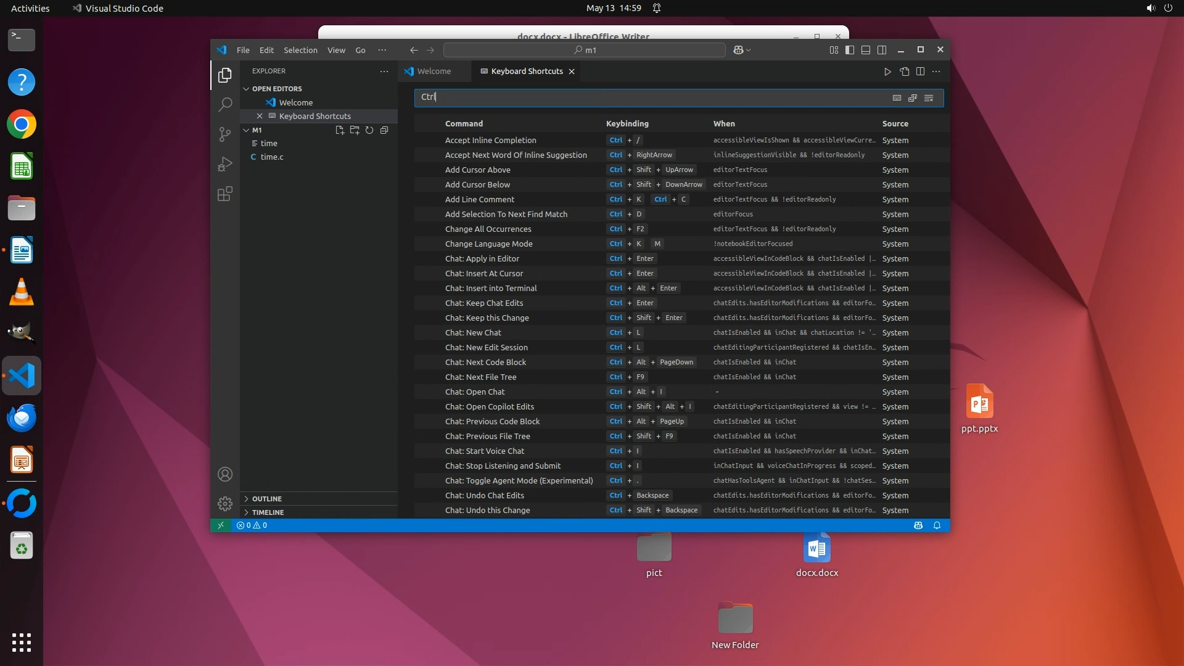Viewport: 1184px width, 666px height.
Task: Click the errors and warnings status item
Action: [x=252, y=525]
